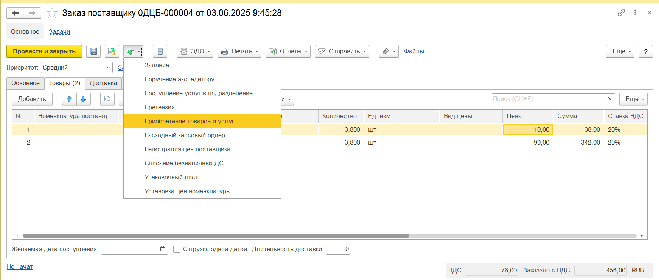Open the Печать dropdown menu

tap(239, 51)
